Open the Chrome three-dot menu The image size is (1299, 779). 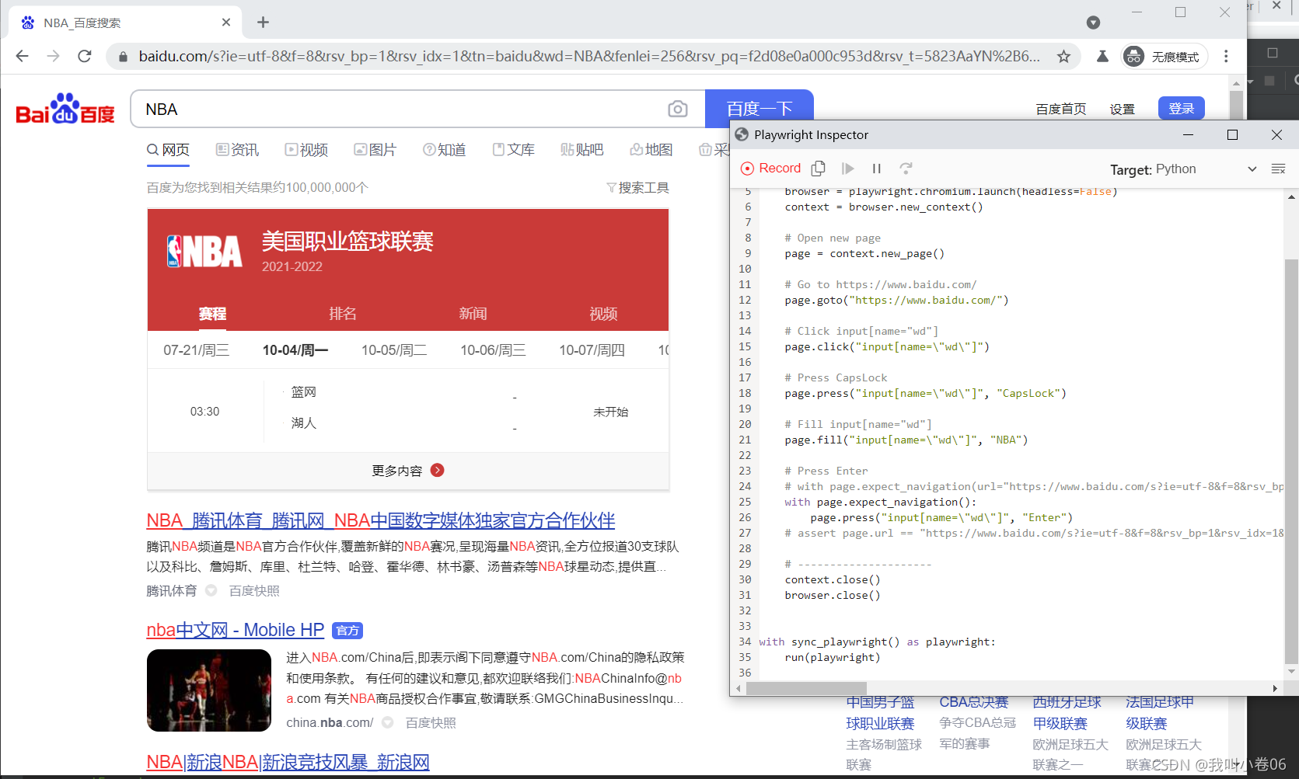click(x=1226, y=56)
